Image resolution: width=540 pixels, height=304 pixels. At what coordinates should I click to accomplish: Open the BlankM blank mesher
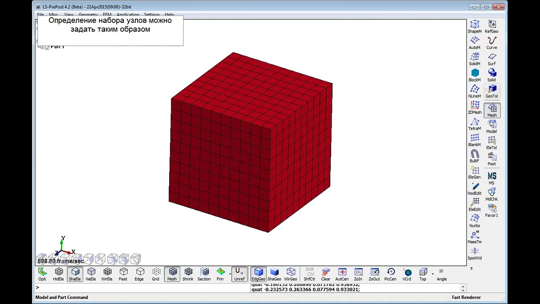click(475, 140)
